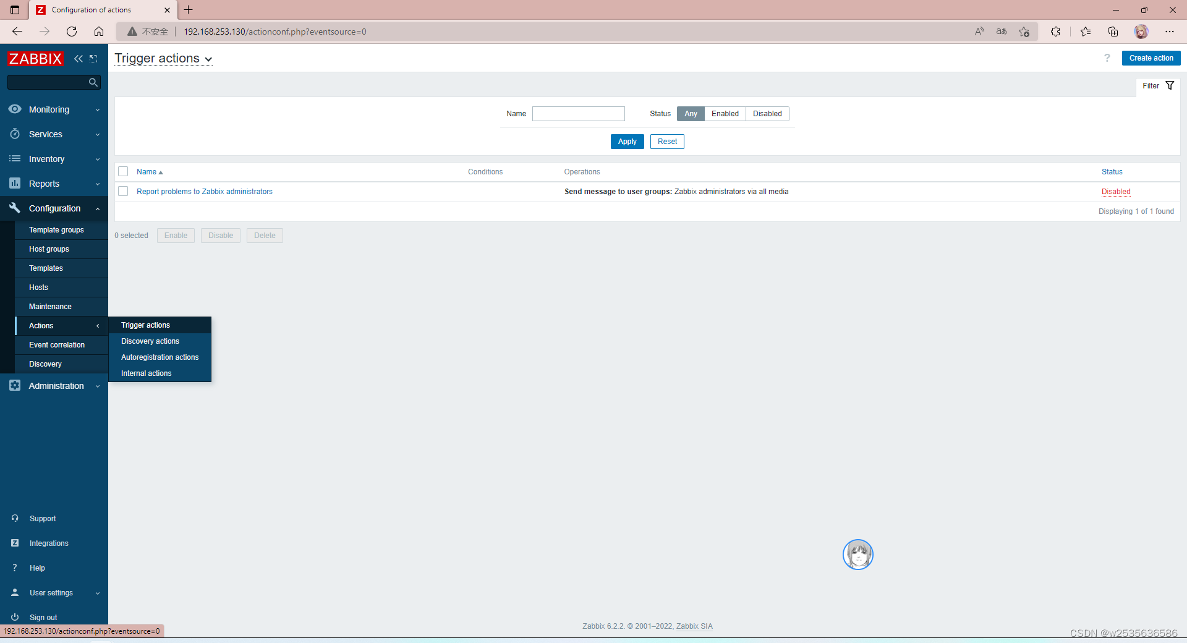
Task: Open Templates in Configuration menu
Action: (x=61, y=268)
